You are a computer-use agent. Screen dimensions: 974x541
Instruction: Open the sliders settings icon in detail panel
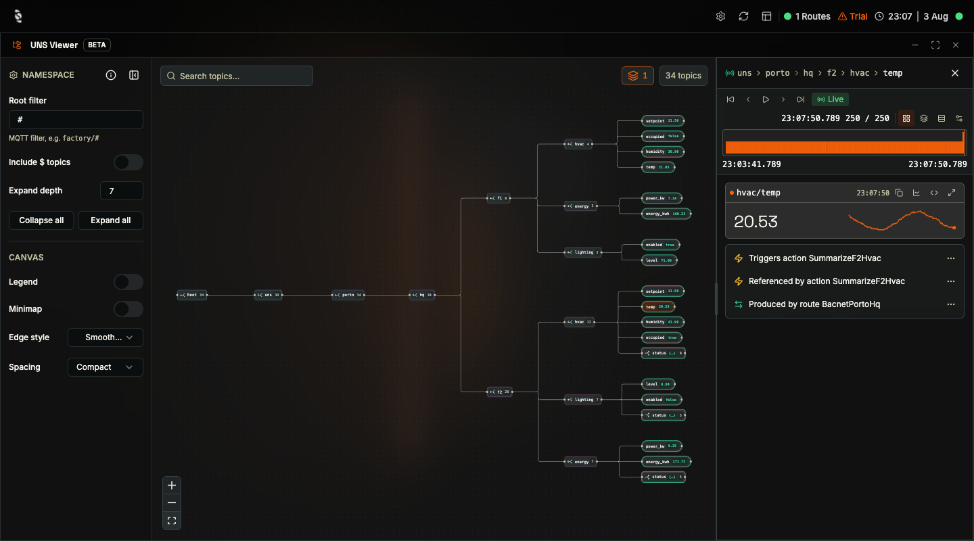click(x=959, y=118)
